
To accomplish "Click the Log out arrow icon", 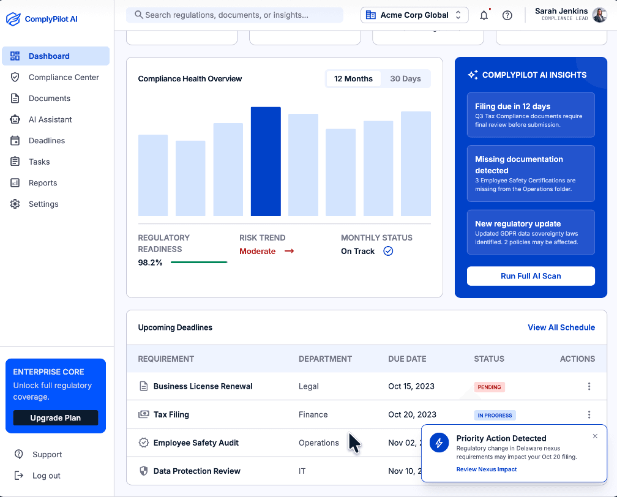I will coord(18,476).
